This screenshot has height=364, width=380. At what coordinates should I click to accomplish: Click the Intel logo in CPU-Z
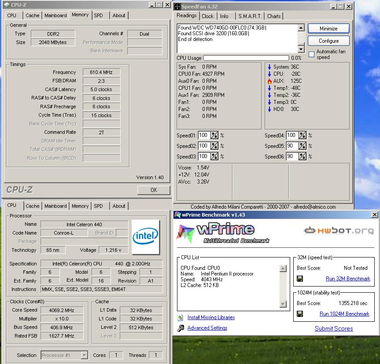tap(145, 237)
